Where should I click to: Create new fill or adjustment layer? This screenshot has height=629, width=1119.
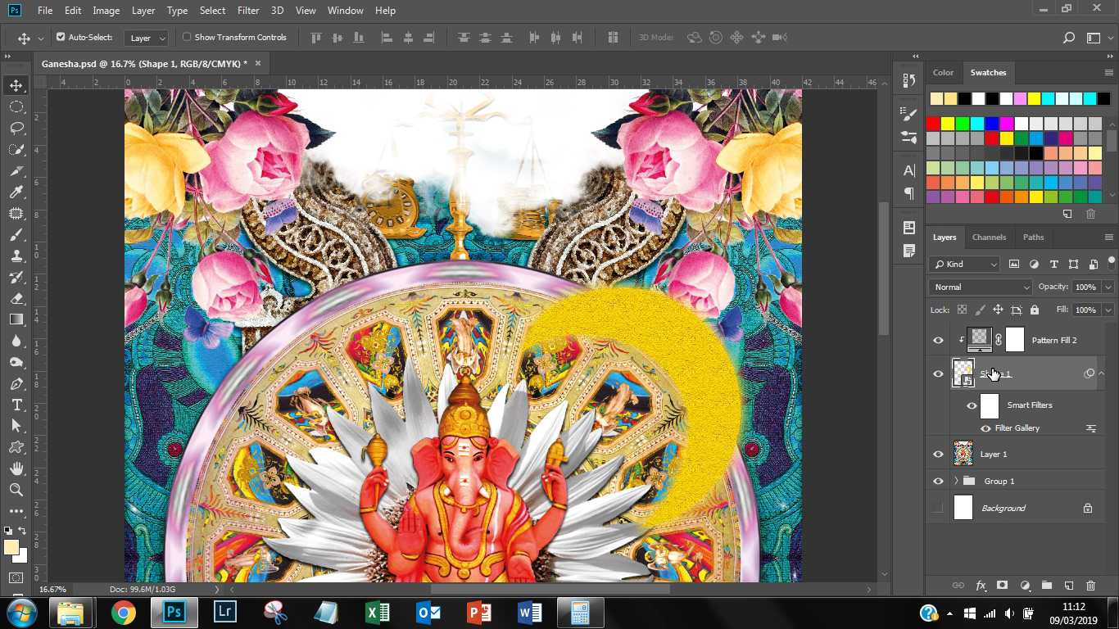click(x=1025, y=586)
